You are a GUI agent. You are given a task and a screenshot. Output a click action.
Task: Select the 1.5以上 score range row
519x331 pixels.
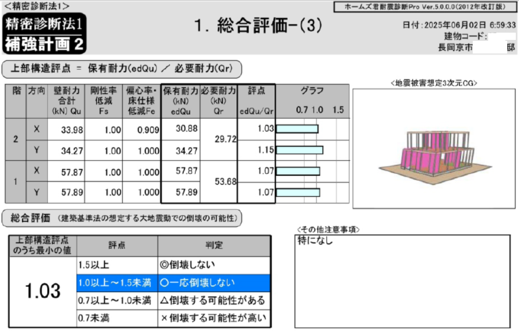(x=117, y=265)
